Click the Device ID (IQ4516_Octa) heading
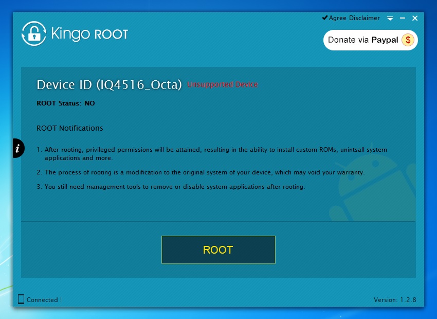This screenshot has height=319, width=437. pyautogui.click(x=109, y=85)
